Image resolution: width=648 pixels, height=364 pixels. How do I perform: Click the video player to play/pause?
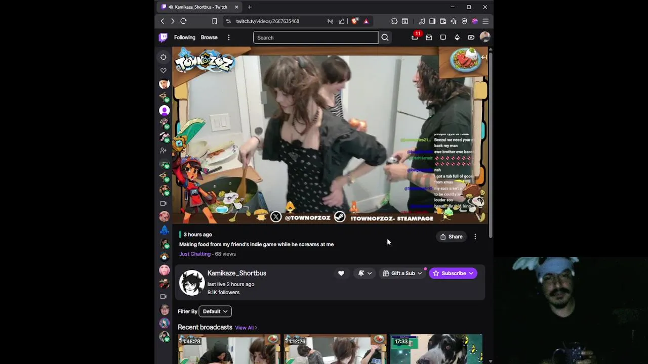click(x=330, y=135)
